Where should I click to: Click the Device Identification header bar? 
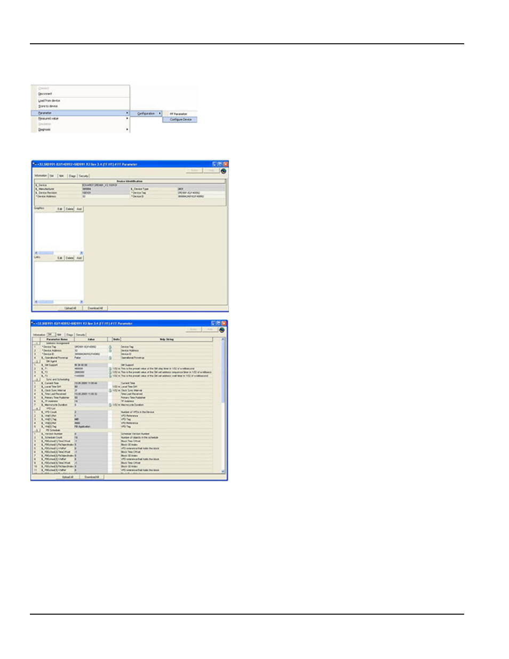(x=130, y=181)
